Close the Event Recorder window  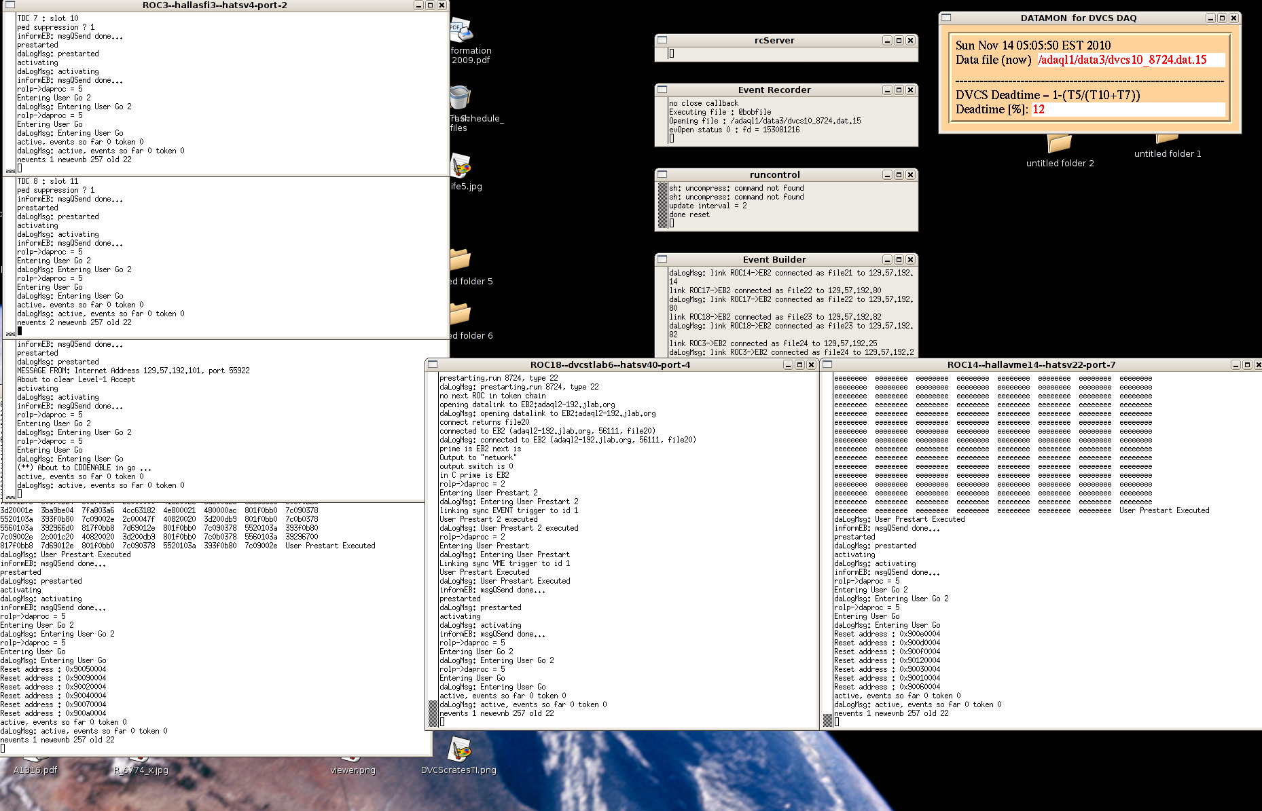[x=910, y=90]
